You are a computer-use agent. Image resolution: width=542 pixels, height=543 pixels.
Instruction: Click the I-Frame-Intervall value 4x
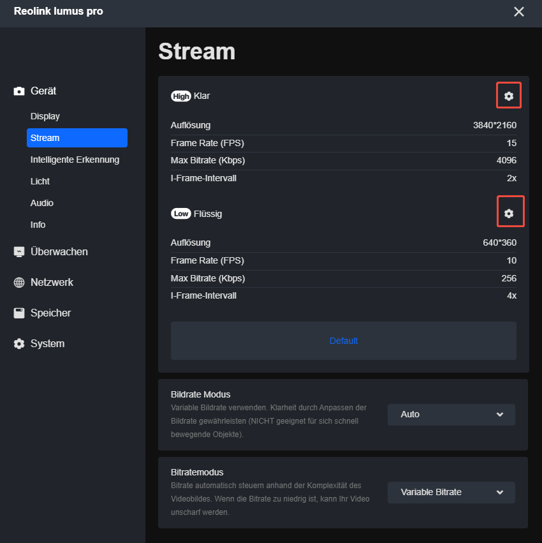[x=511, y=295]
